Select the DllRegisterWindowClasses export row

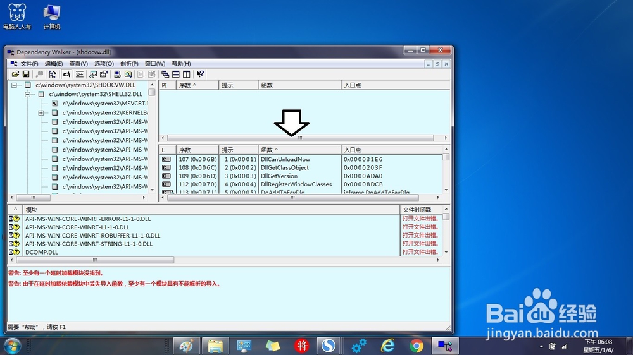pos(301,184)
